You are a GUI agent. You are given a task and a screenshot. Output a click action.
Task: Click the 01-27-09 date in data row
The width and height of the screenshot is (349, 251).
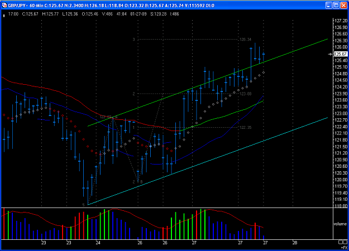point(138,14)
